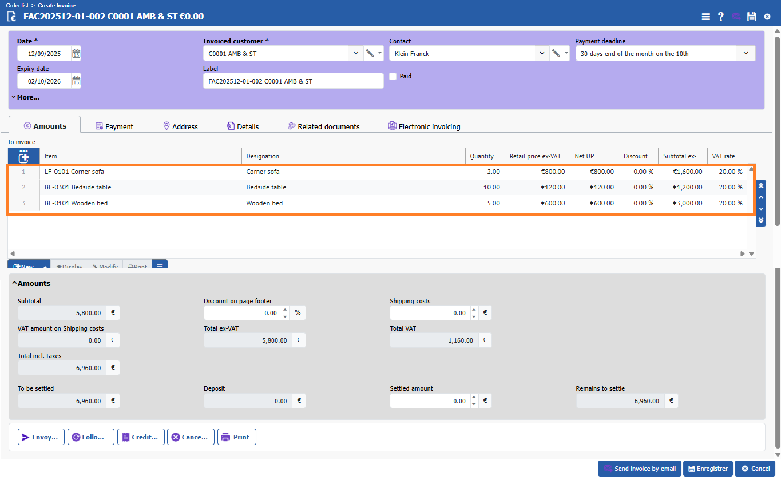Open the Contact dropdown showing Klein Franck
The image size is (781, 480).
coord(542,54)
